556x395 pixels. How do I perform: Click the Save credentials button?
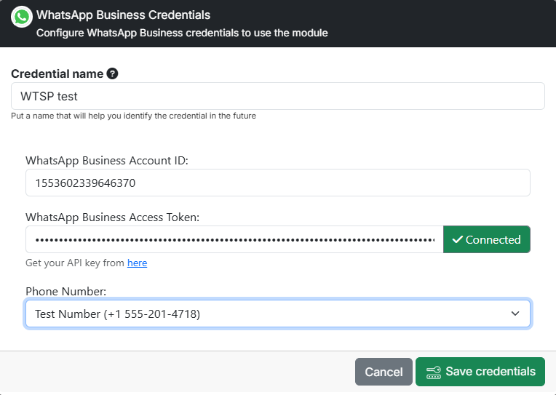pos(480,372)
